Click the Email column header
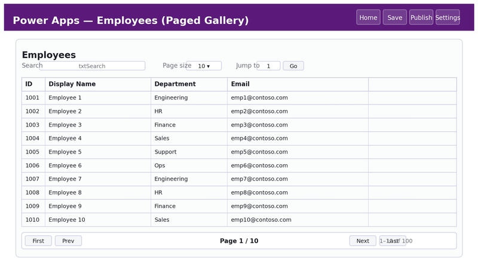 tap(298, 84)
